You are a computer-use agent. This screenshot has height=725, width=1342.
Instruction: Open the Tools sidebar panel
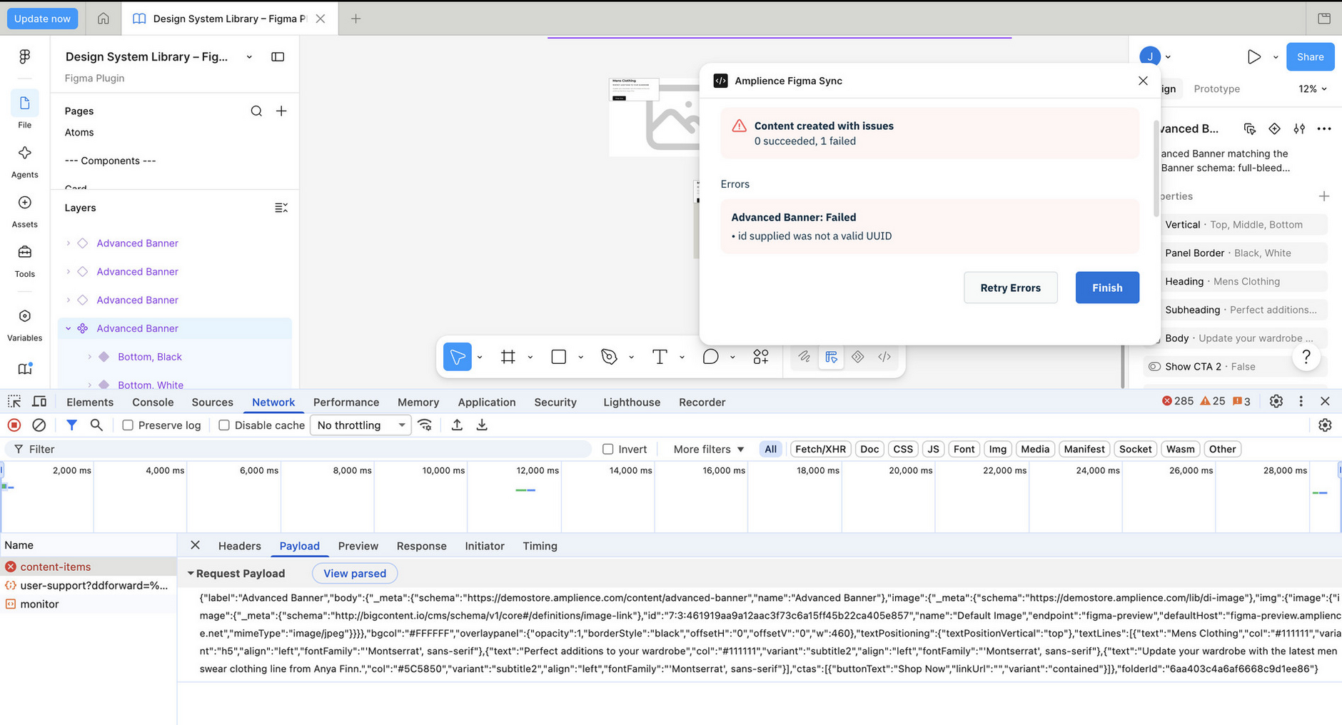24,260
